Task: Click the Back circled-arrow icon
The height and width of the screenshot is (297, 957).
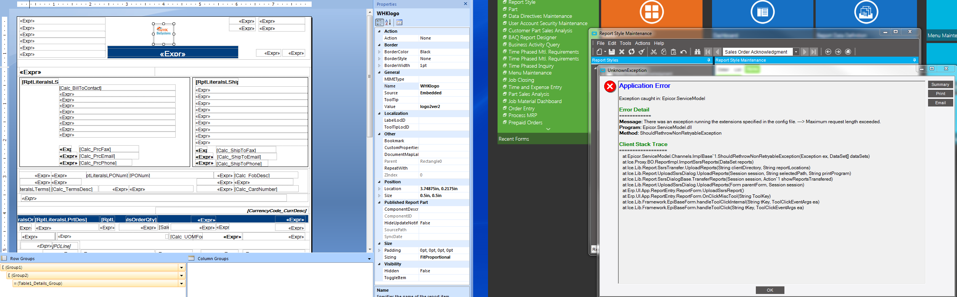Action: (x=828, y=52)
